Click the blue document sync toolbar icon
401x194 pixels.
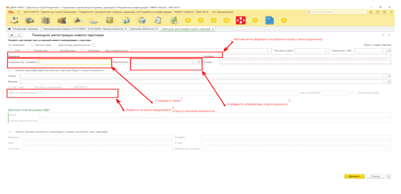[270, 20]
